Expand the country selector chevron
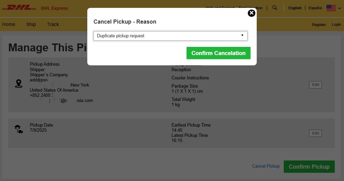Screen dimensions: 344x181 pos(340,8)
